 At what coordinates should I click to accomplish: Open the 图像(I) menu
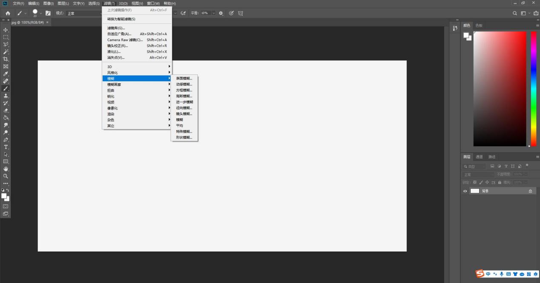tap(49, 3)
